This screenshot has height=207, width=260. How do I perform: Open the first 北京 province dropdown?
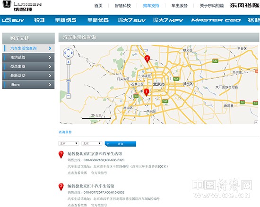point(69,143)
